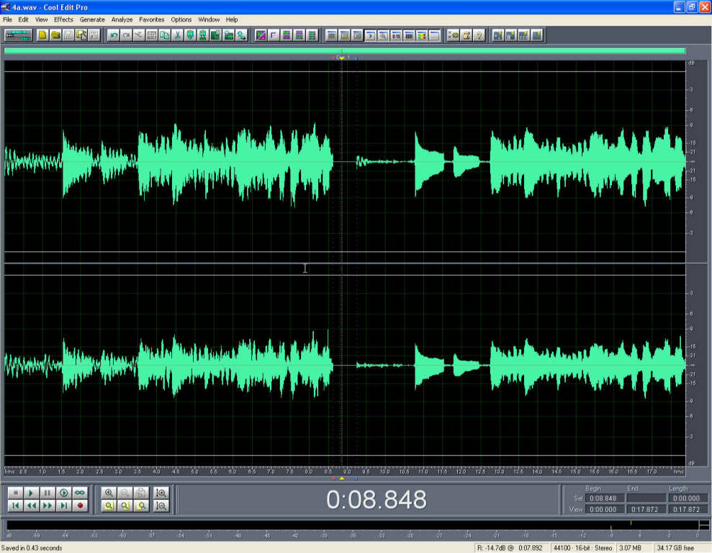Screen dimensions: 712x553
Task: Expand the Options menu
Action: click(x=181, y=19)
